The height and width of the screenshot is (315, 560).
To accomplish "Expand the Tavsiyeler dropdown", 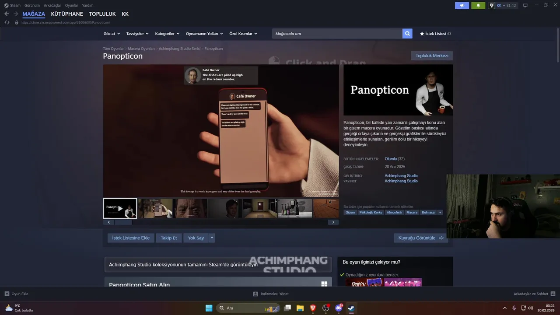I will [x=137, y=34].
